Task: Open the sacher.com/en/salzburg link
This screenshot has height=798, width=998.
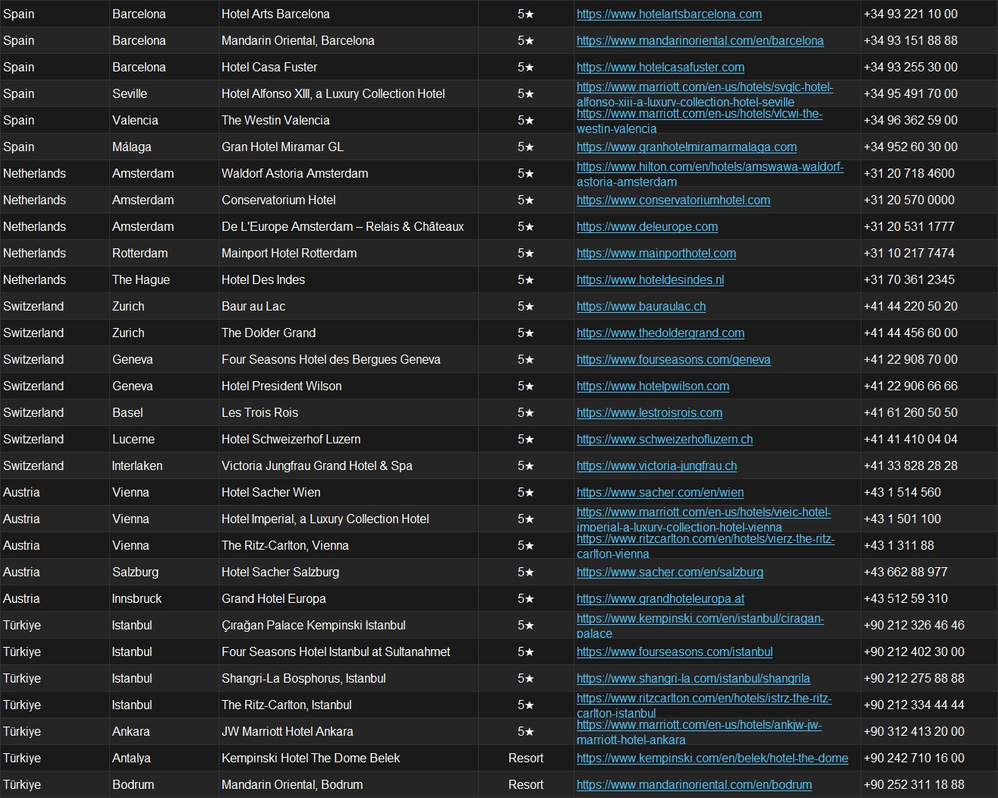Action: point(669,572)
